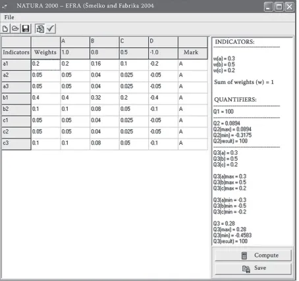Viewport: 299px width, 281px height.
Task: Click the Mark cell in row c3
Action: [193, 144]
